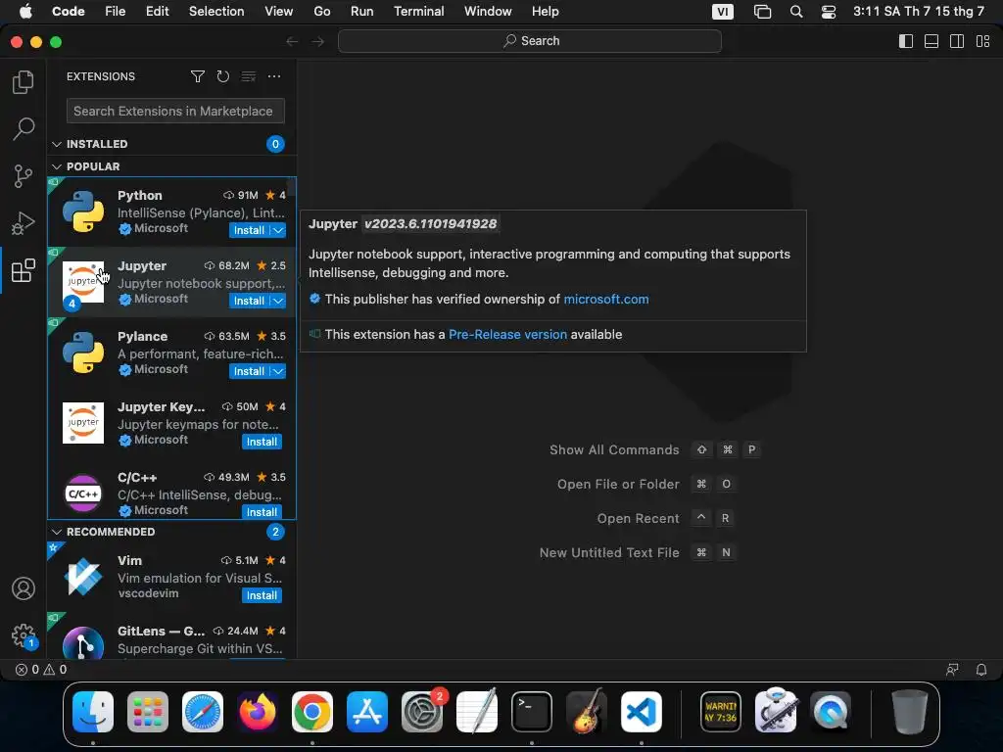1003x752 pixels.
Task: Open the File menu
Action: pyautogui.click(x=116, y=12)
